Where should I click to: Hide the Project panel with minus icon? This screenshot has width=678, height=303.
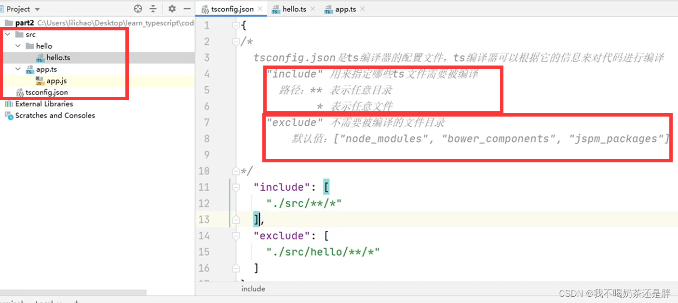tap(187, 9)
